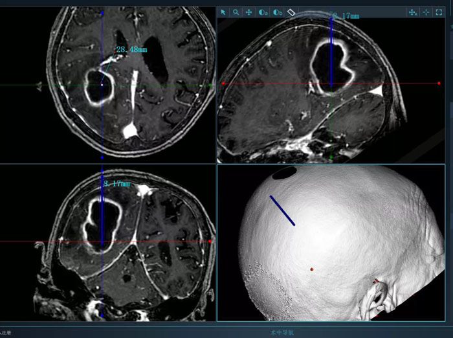The width and height of the screenshot is (453, 338).
Task: Open the 术中导航 tab at the bottom
Action: (x=282, y=332)
